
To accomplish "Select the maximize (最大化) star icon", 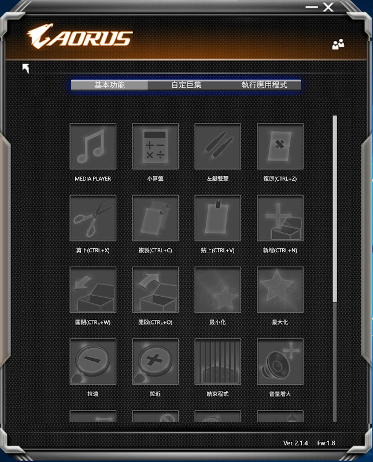I will (280, 290).
